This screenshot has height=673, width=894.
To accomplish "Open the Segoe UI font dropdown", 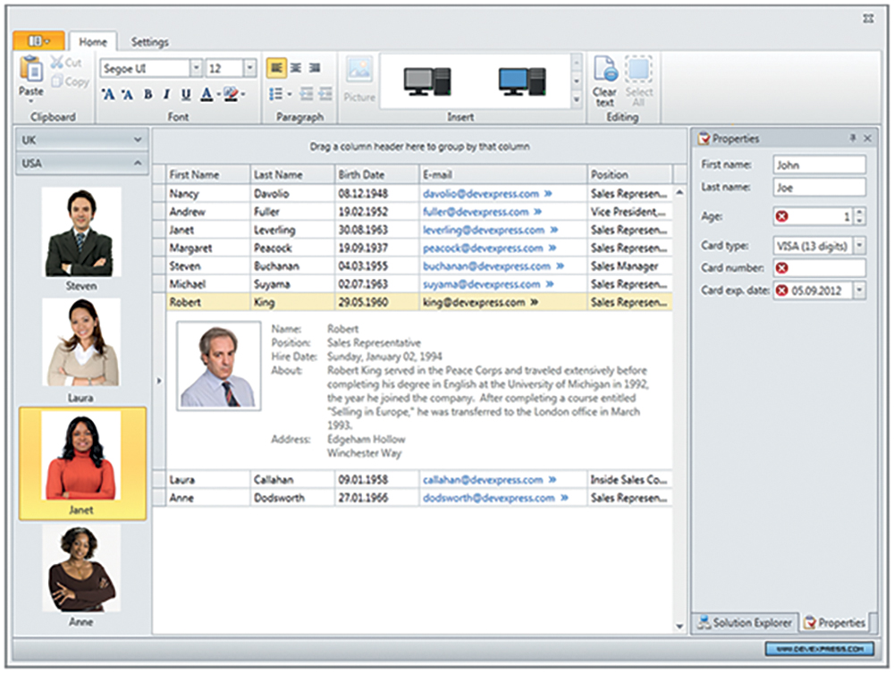I will 196,69.
